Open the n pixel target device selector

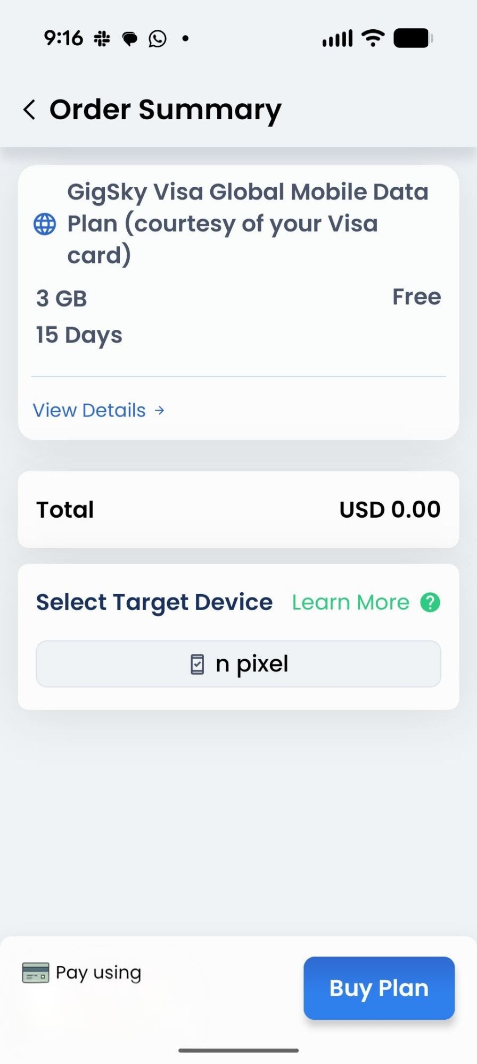238,664
